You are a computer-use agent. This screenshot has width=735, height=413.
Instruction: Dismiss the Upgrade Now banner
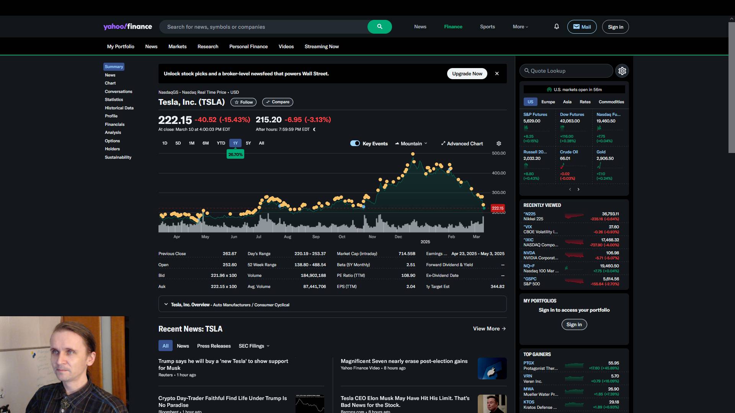click(497, 73)
